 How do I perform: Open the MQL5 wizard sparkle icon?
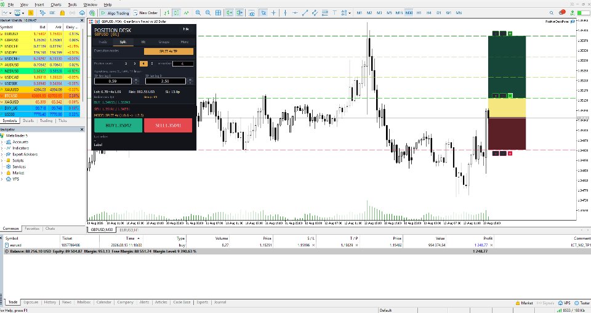coord(42,13)
